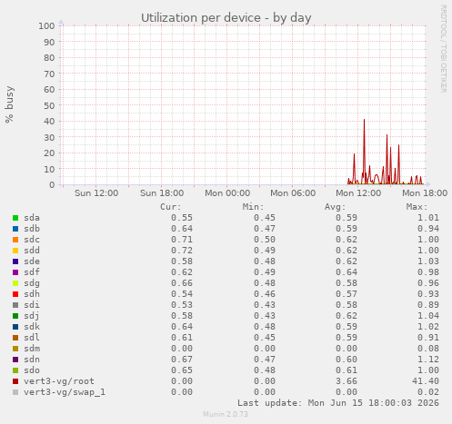Select the sdf legend label
452x424 pixels.
click(x=32, y=272)
